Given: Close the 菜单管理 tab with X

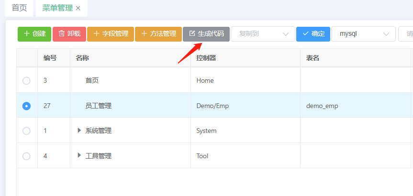Looking at the screenshot, I should (x=78, y=8).
